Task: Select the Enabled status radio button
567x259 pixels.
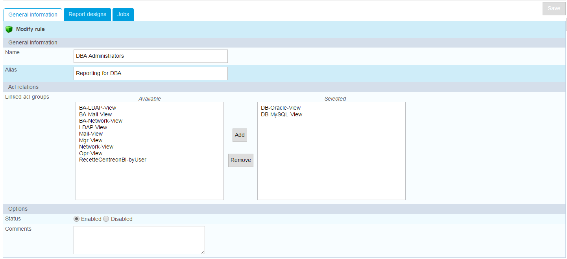Action: coord(77,219)
